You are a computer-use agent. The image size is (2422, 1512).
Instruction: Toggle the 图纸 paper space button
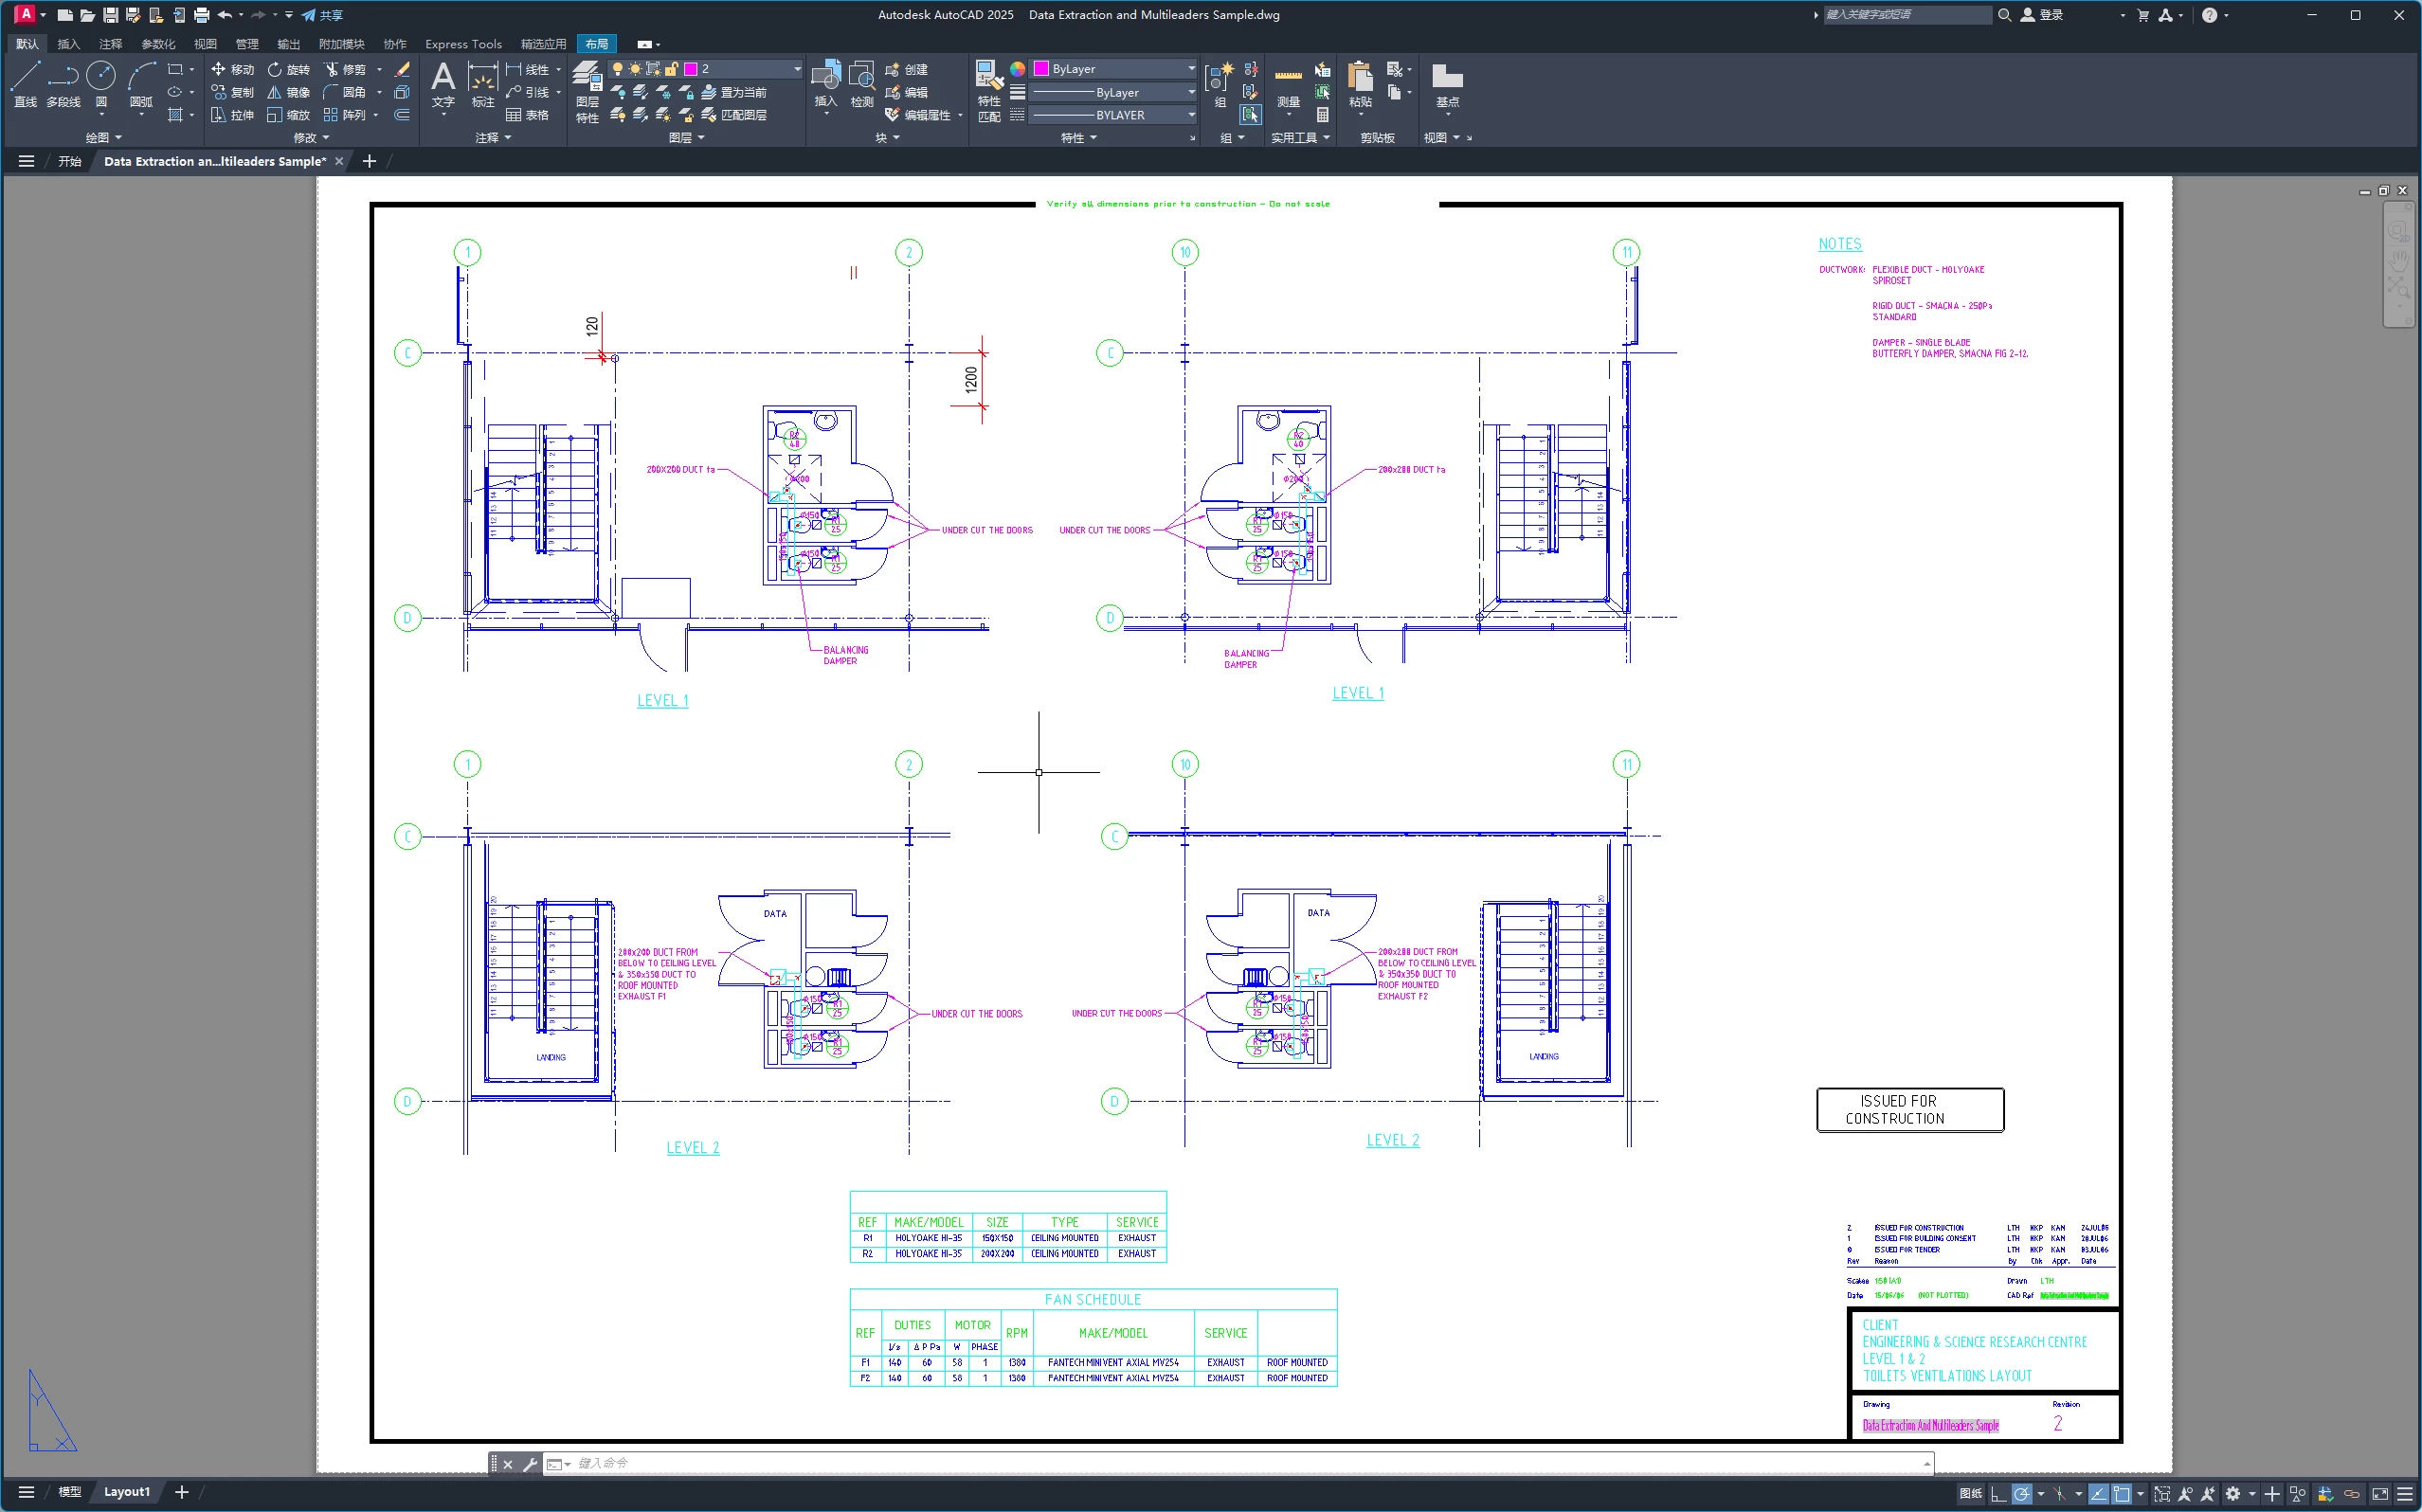click(x=1970, y=1494)
